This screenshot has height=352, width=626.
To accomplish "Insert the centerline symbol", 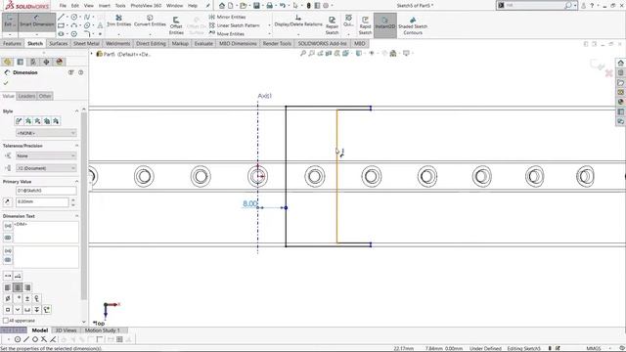I will click(37, 298).
